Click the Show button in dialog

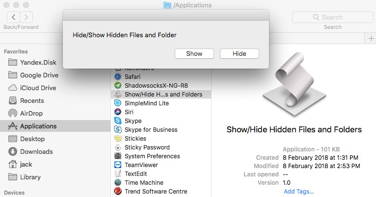[x=194, y=53]
